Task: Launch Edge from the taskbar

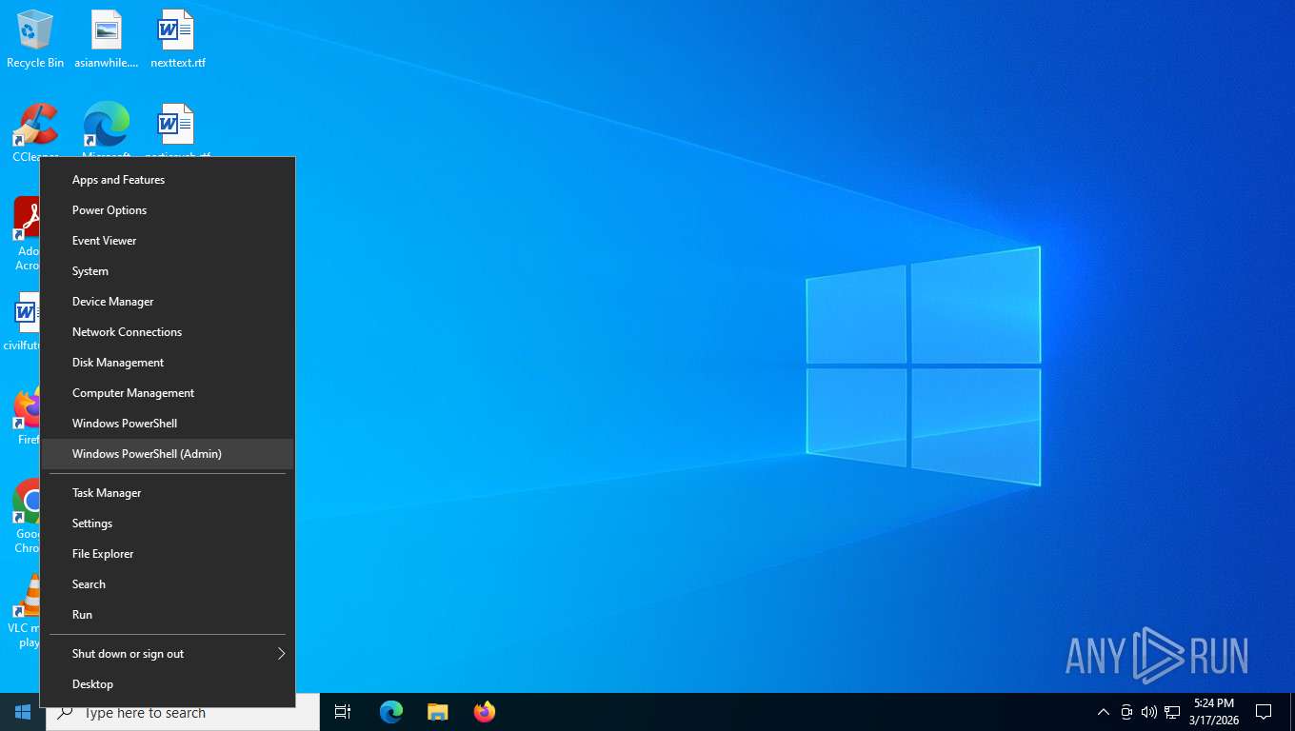Action: [391, 712]
